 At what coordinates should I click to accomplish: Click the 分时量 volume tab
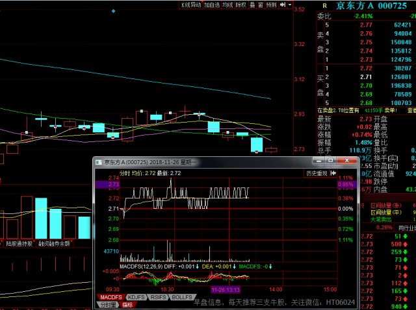(108, 304)
